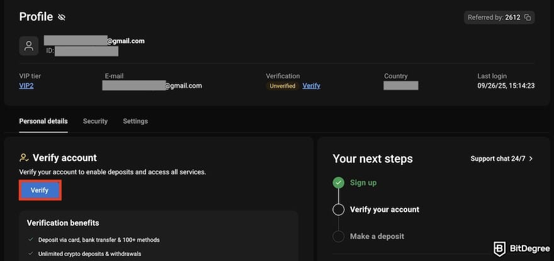Click the green Sign up checkmark

pos(339,183)
